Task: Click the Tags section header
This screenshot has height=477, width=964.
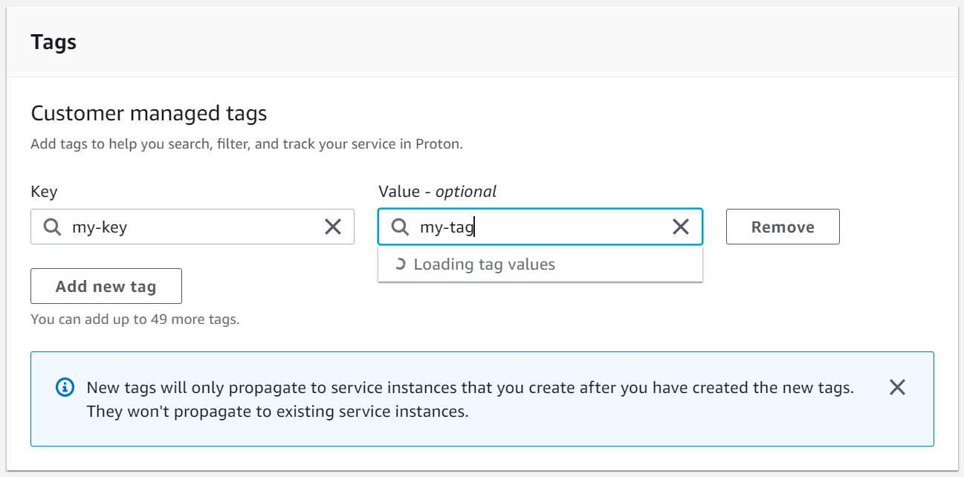Action: 53,42
